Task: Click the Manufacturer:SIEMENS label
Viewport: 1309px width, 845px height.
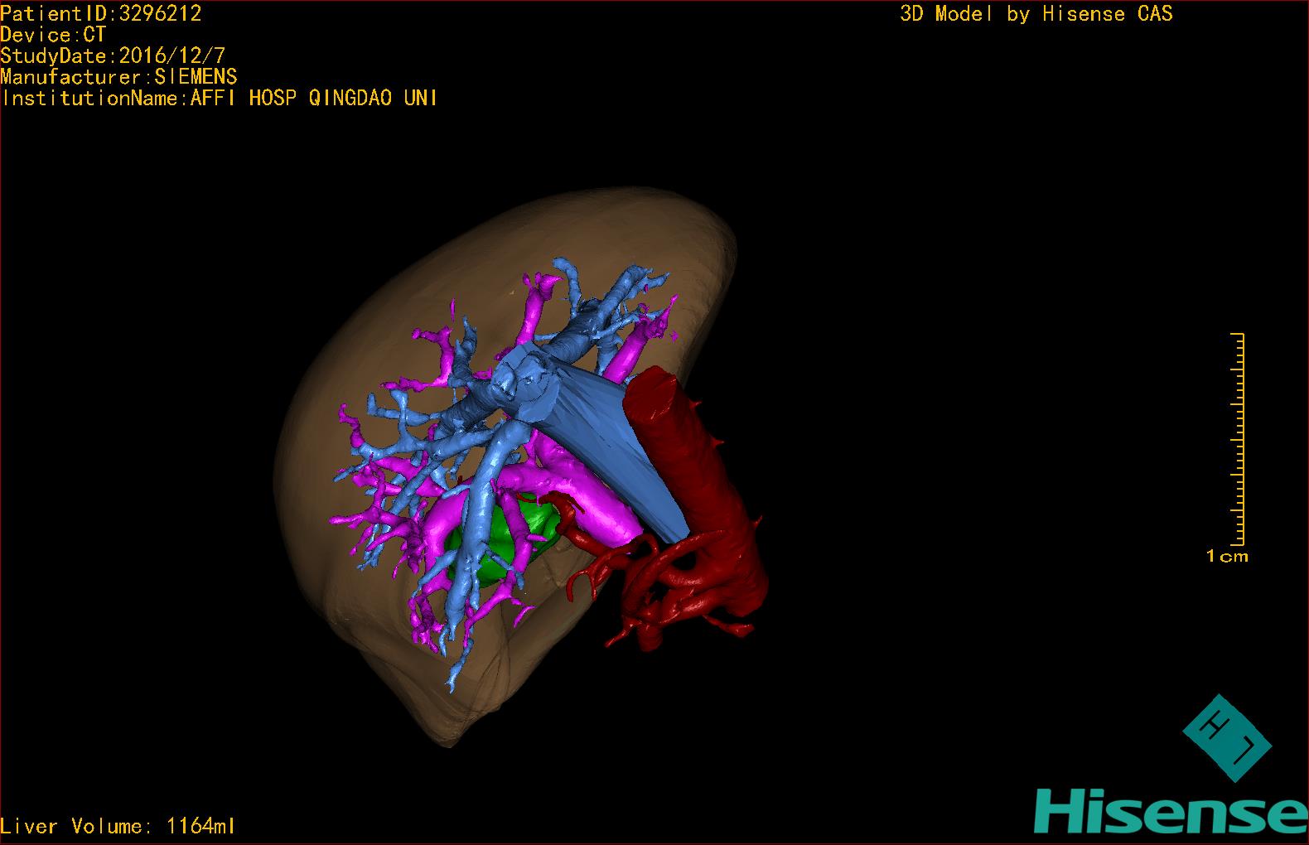Action: pyautogui.click(x=118, y=77)
